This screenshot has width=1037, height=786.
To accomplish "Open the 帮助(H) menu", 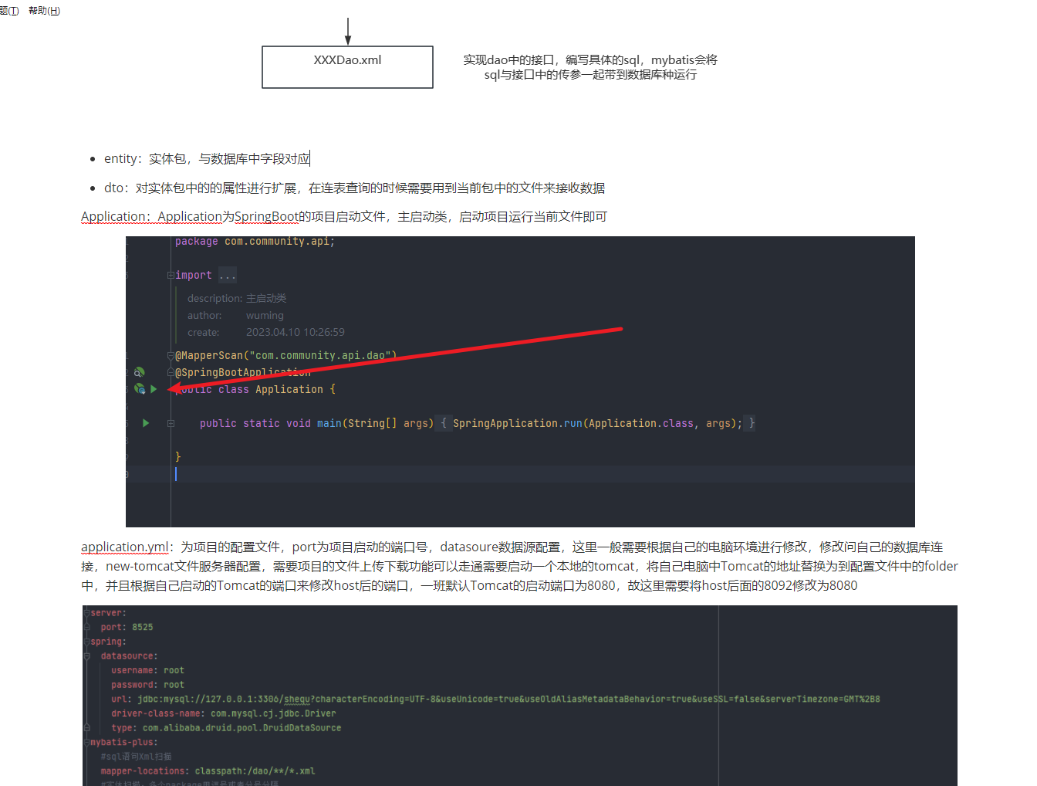I will point(44,11).
